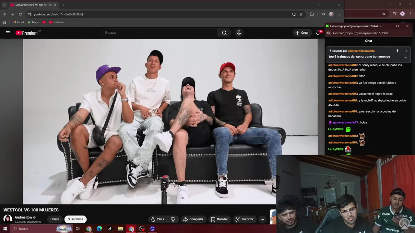Click 'top 5 trabucos del conurbano bonaerense' text

coord(360,57)
